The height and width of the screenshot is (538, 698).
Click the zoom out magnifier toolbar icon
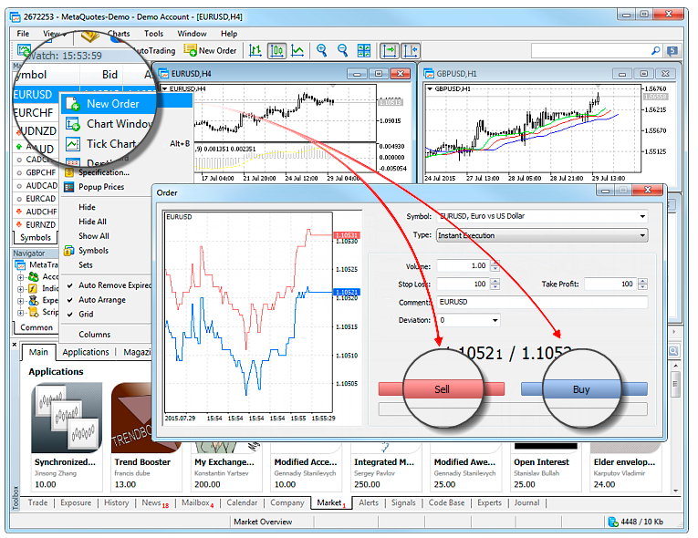[343, 51]
